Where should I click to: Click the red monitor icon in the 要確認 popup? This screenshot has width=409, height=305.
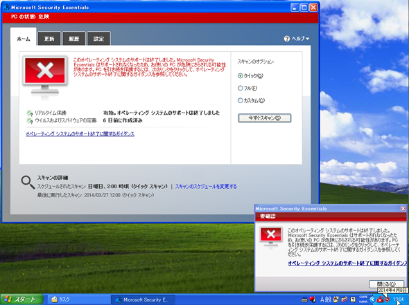click(271, 237)
